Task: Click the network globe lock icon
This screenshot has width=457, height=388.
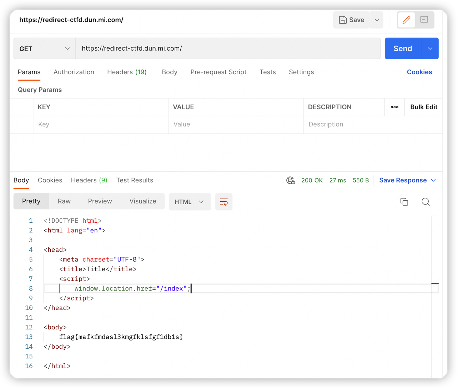Action: click(291, 180)
